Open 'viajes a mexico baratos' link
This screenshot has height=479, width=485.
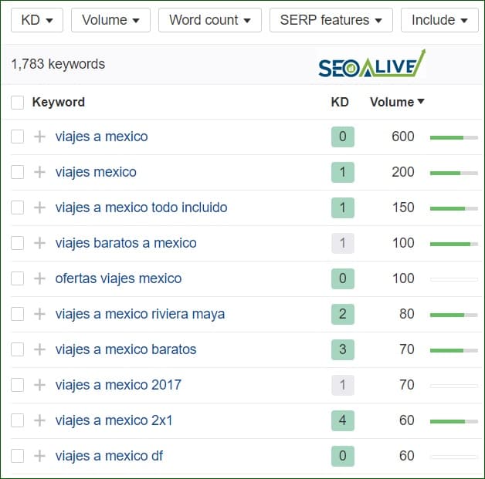pos(126,349)
